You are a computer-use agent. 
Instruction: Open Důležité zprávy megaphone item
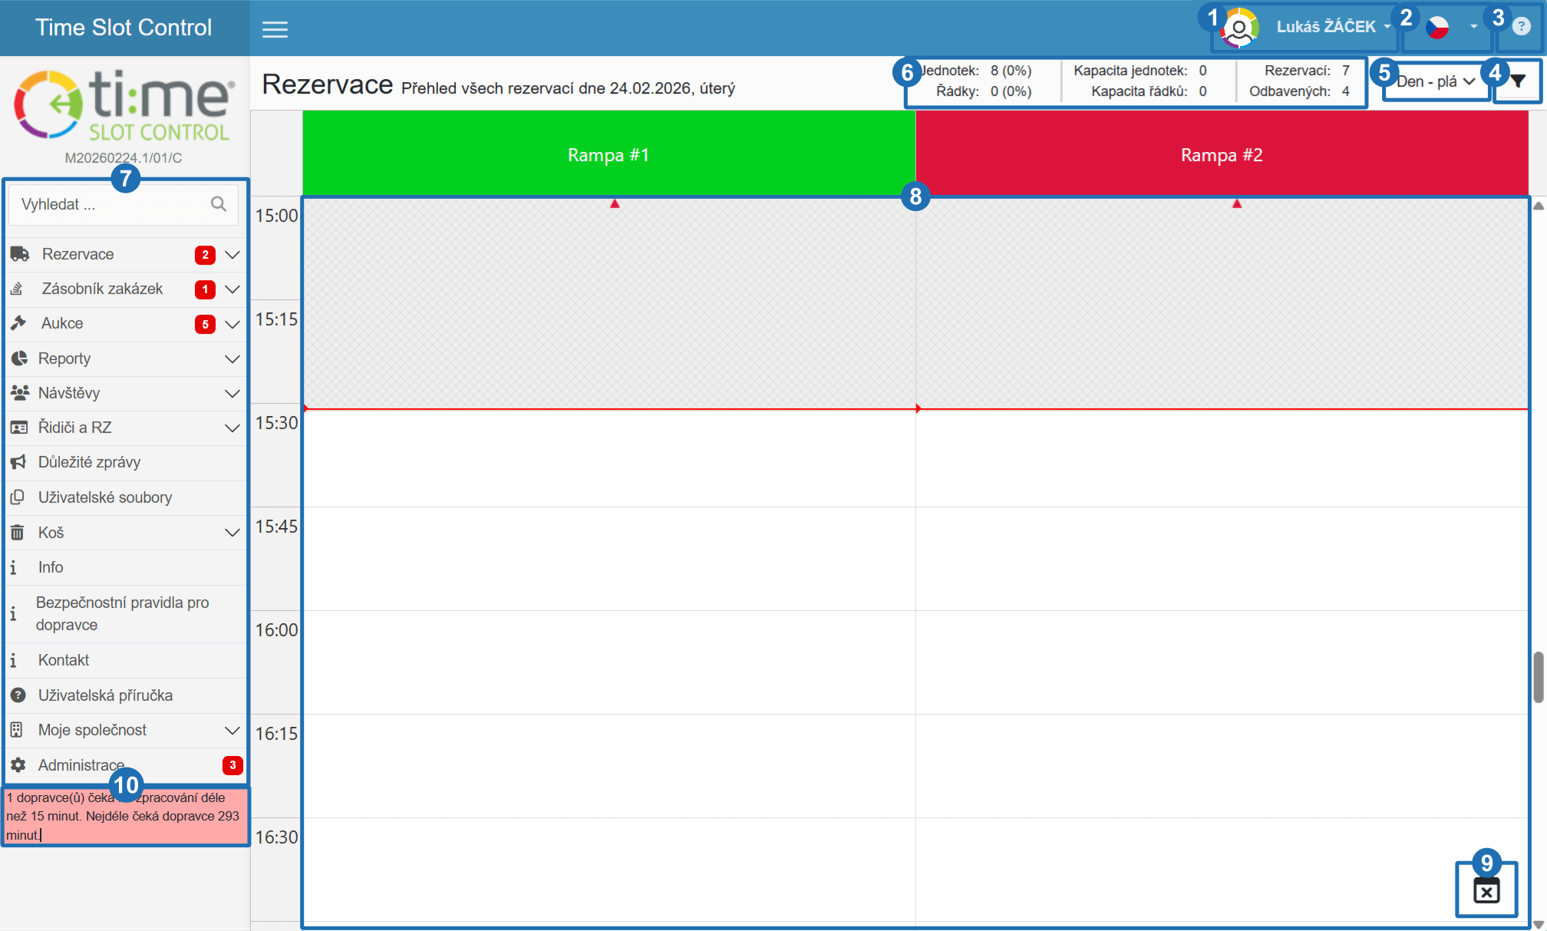(x=89, y=462)
